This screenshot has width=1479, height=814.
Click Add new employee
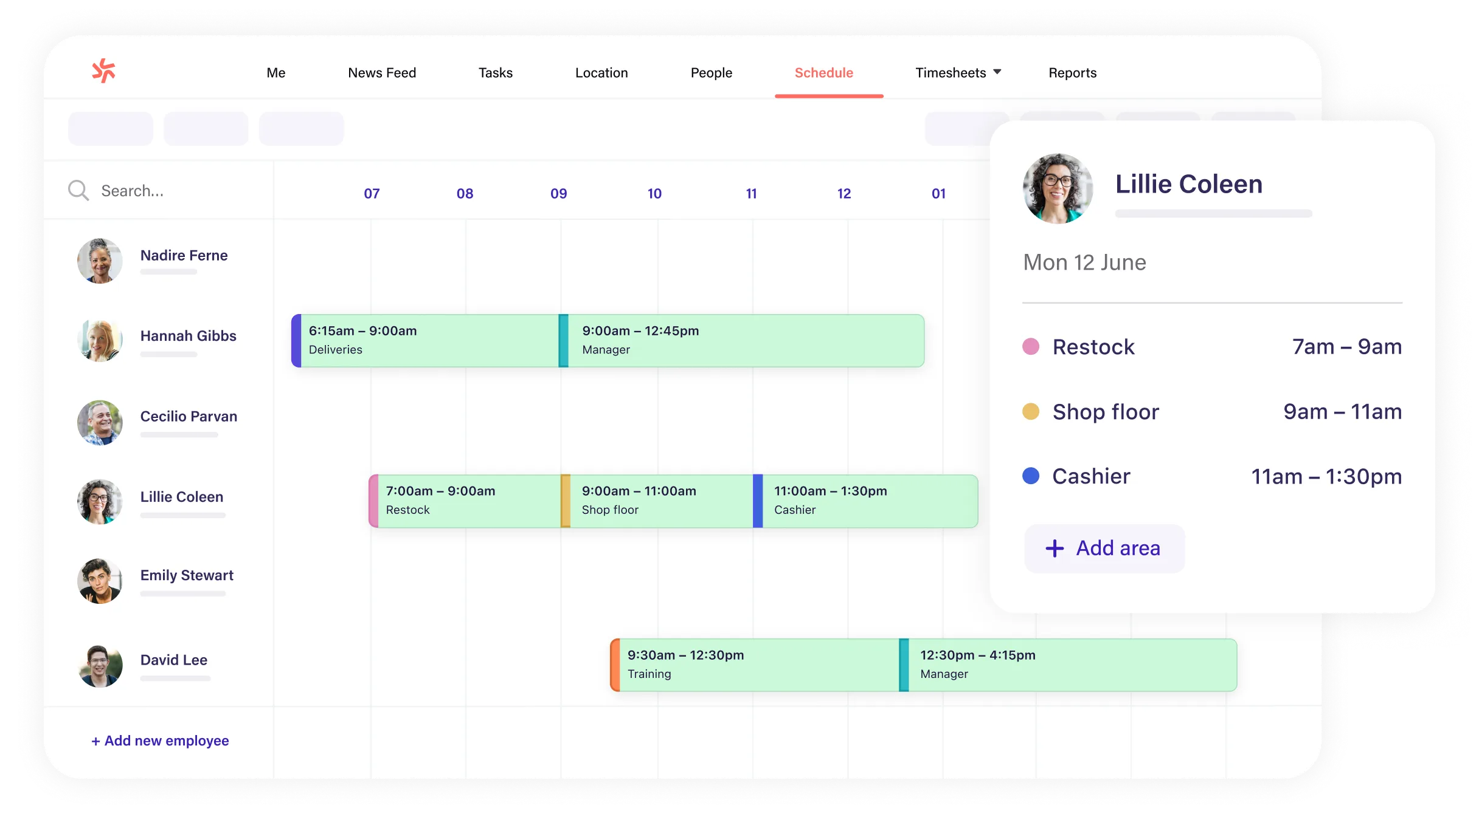(x=160, y=740)
